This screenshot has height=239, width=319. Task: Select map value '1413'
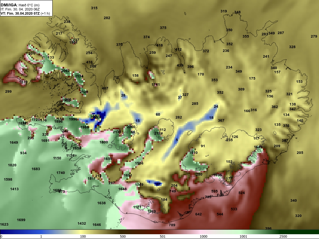coord(14,189)
